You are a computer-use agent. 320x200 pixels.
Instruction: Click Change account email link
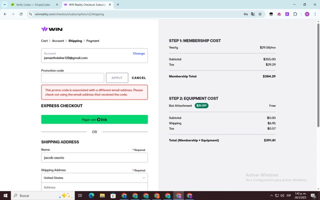click(139, 53)
